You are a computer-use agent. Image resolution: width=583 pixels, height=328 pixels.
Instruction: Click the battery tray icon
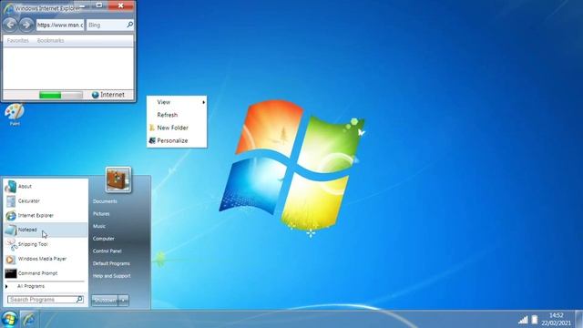(535, 320)
